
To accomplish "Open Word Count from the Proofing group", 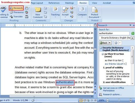I will coord(27,16).
